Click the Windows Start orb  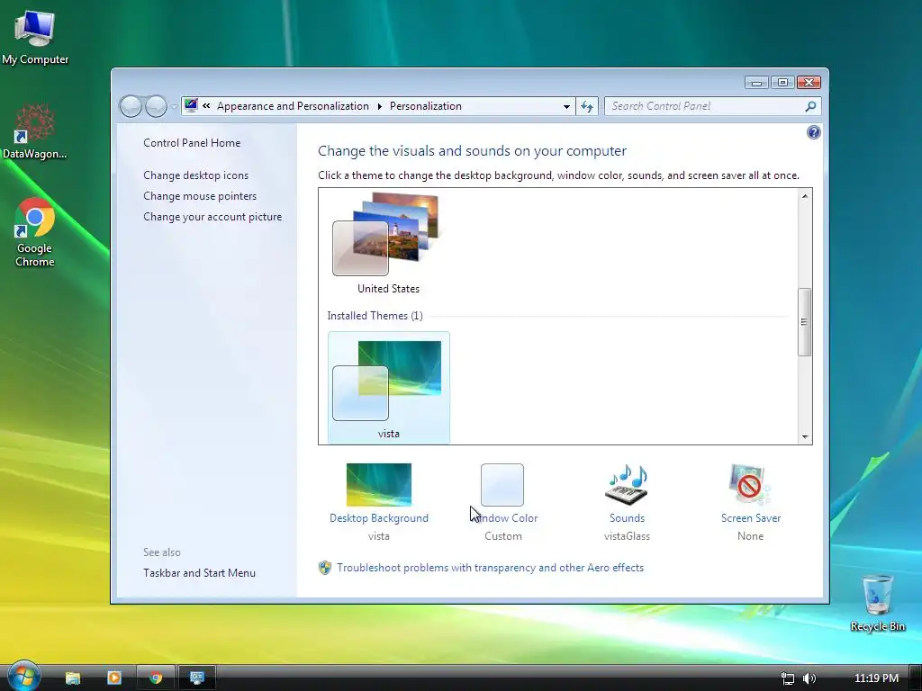point(24,676)
